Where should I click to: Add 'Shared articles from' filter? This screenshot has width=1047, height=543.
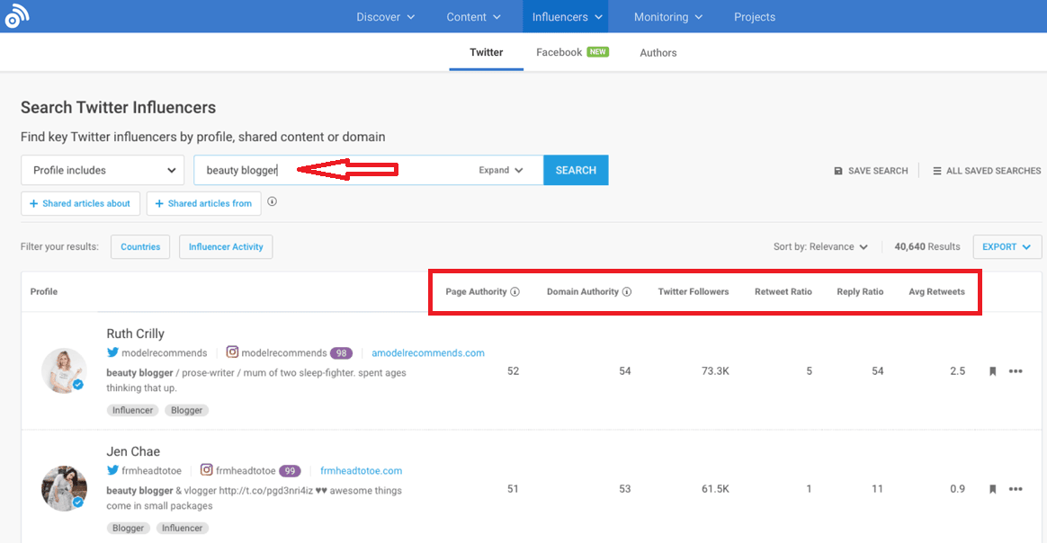coord(203,203)
